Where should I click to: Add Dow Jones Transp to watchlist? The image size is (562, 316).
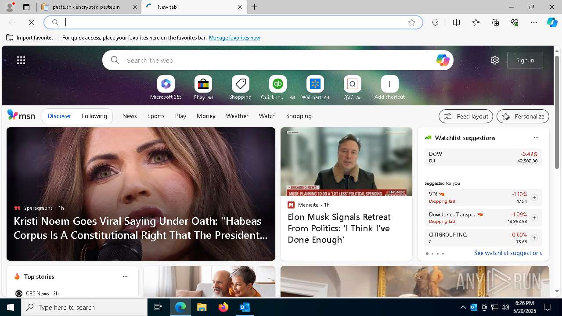(534, 218)
